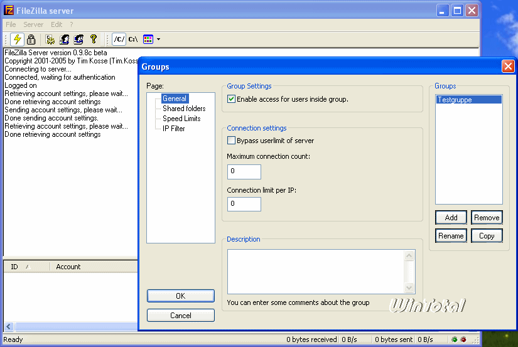Viewport: 518px width, 347px height.
Task: Select the Shared folders page
Action: click(x=184, y=109)
